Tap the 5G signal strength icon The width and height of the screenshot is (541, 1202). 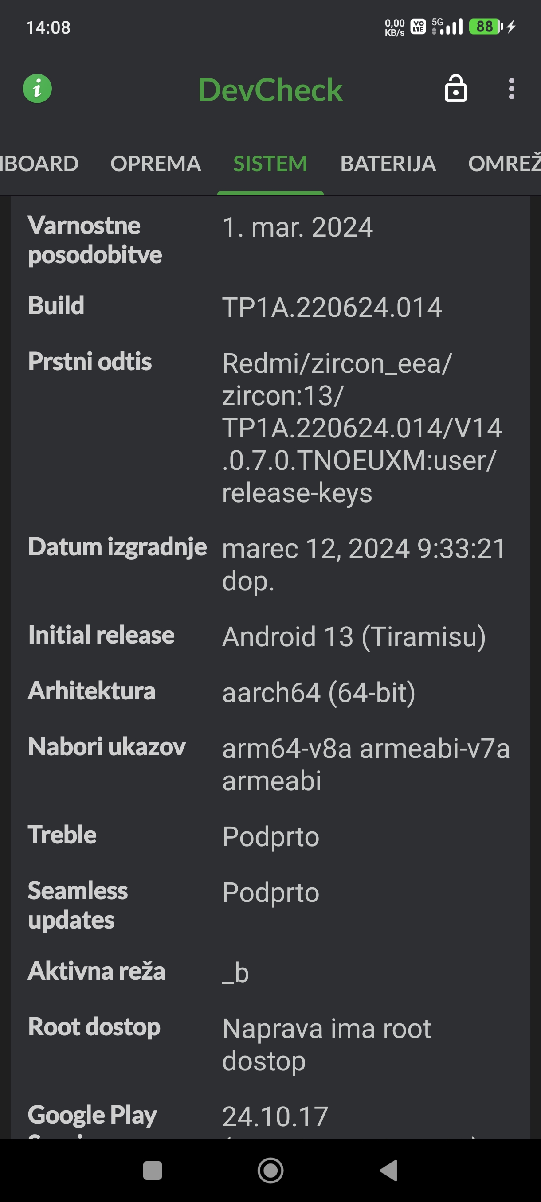447,27
